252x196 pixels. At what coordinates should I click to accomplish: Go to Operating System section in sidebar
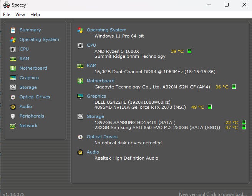[39, 39]
